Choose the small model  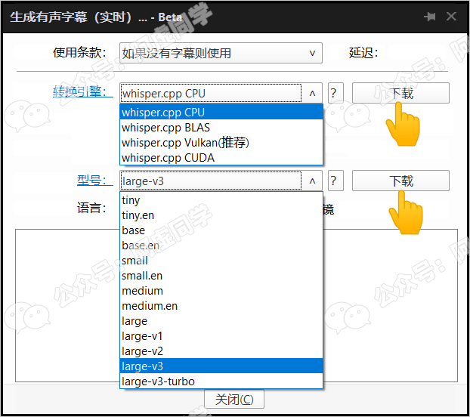click(x=221, y=261)
